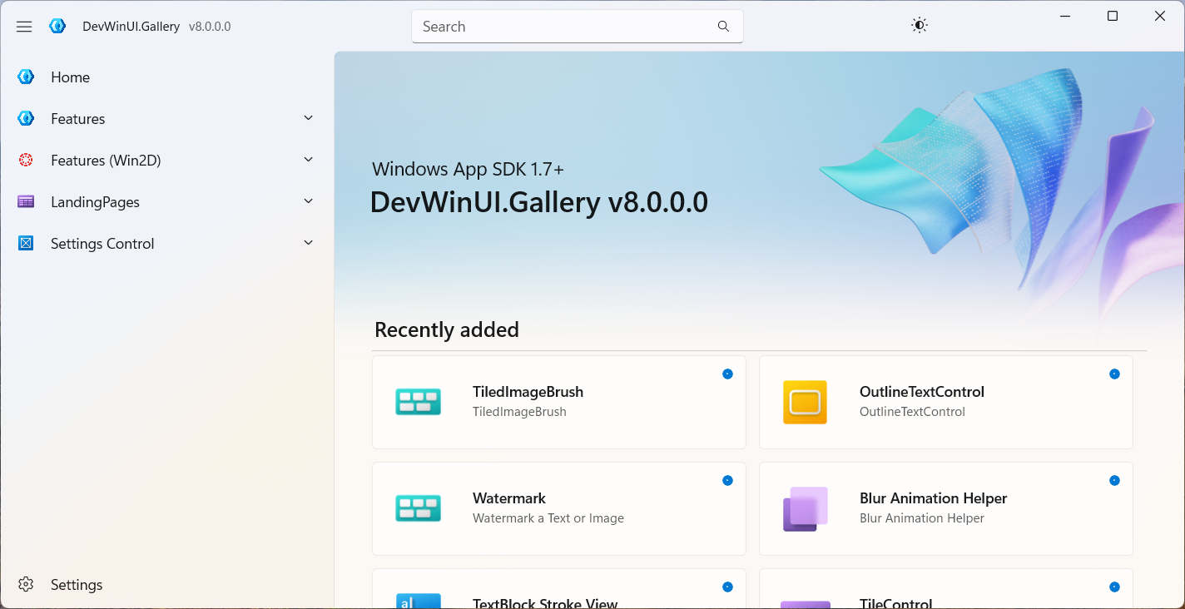Click the TiledImageBrush card icon

pos(418,403)
